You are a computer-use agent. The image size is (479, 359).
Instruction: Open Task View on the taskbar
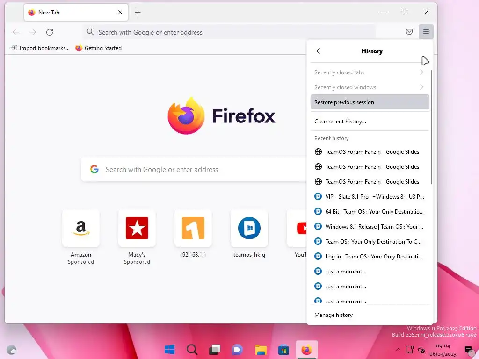(x=215, y=350)
